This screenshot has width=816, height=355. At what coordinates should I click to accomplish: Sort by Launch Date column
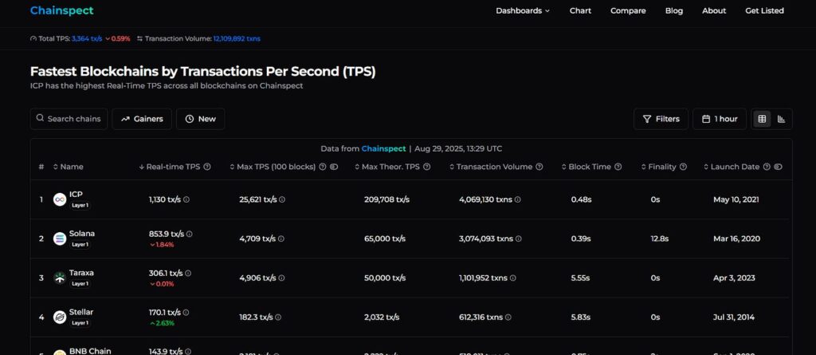(732, 167)
